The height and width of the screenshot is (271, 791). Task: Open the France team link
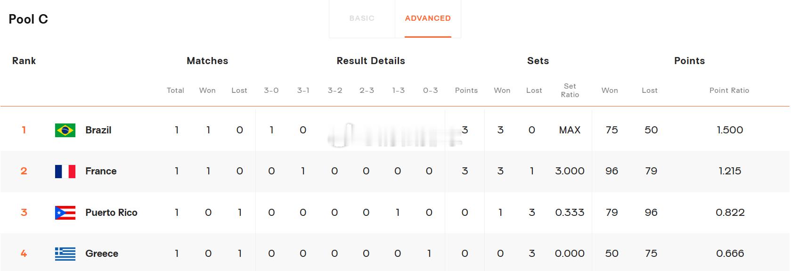click(x=101, y=171)
